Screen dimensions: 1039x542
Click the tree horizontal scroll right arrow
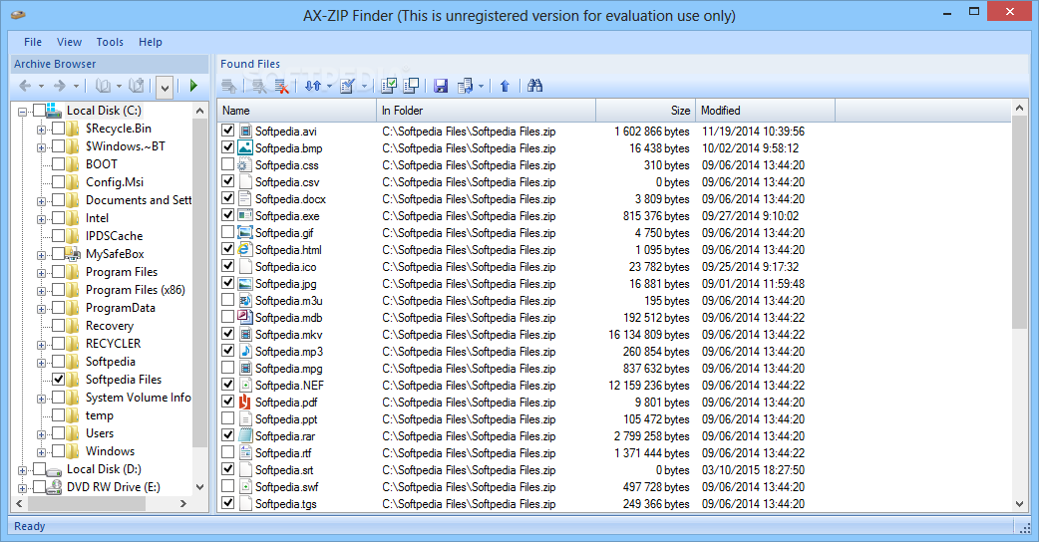click(183, 503)
